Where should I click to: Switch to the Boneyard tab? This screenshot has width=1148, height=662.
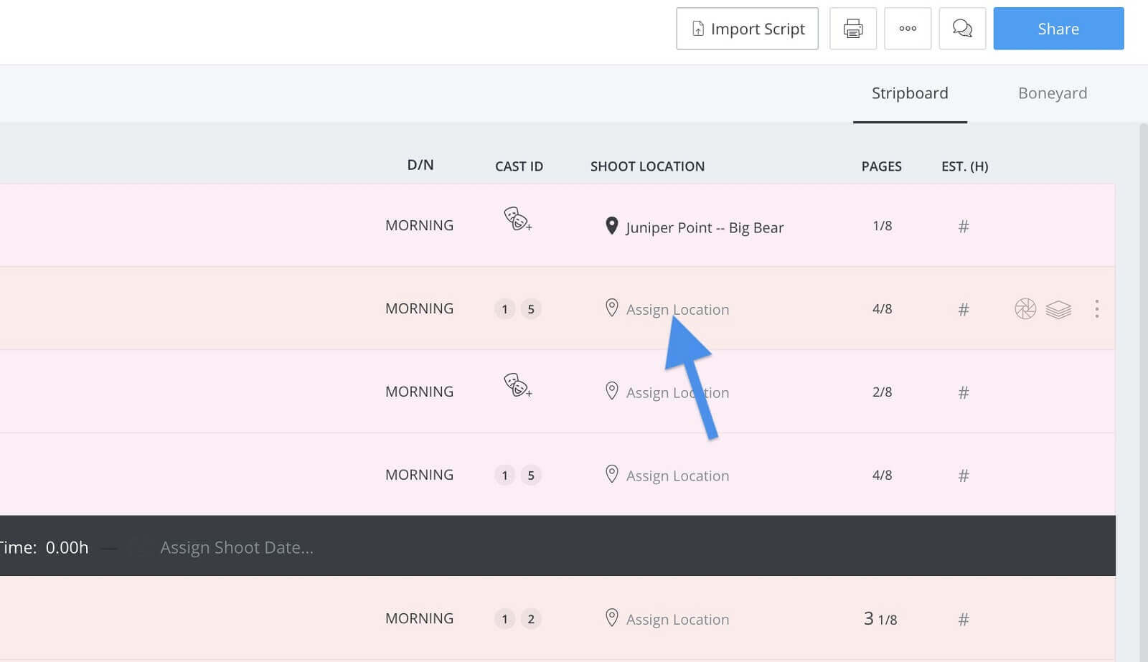point(1053,93)
